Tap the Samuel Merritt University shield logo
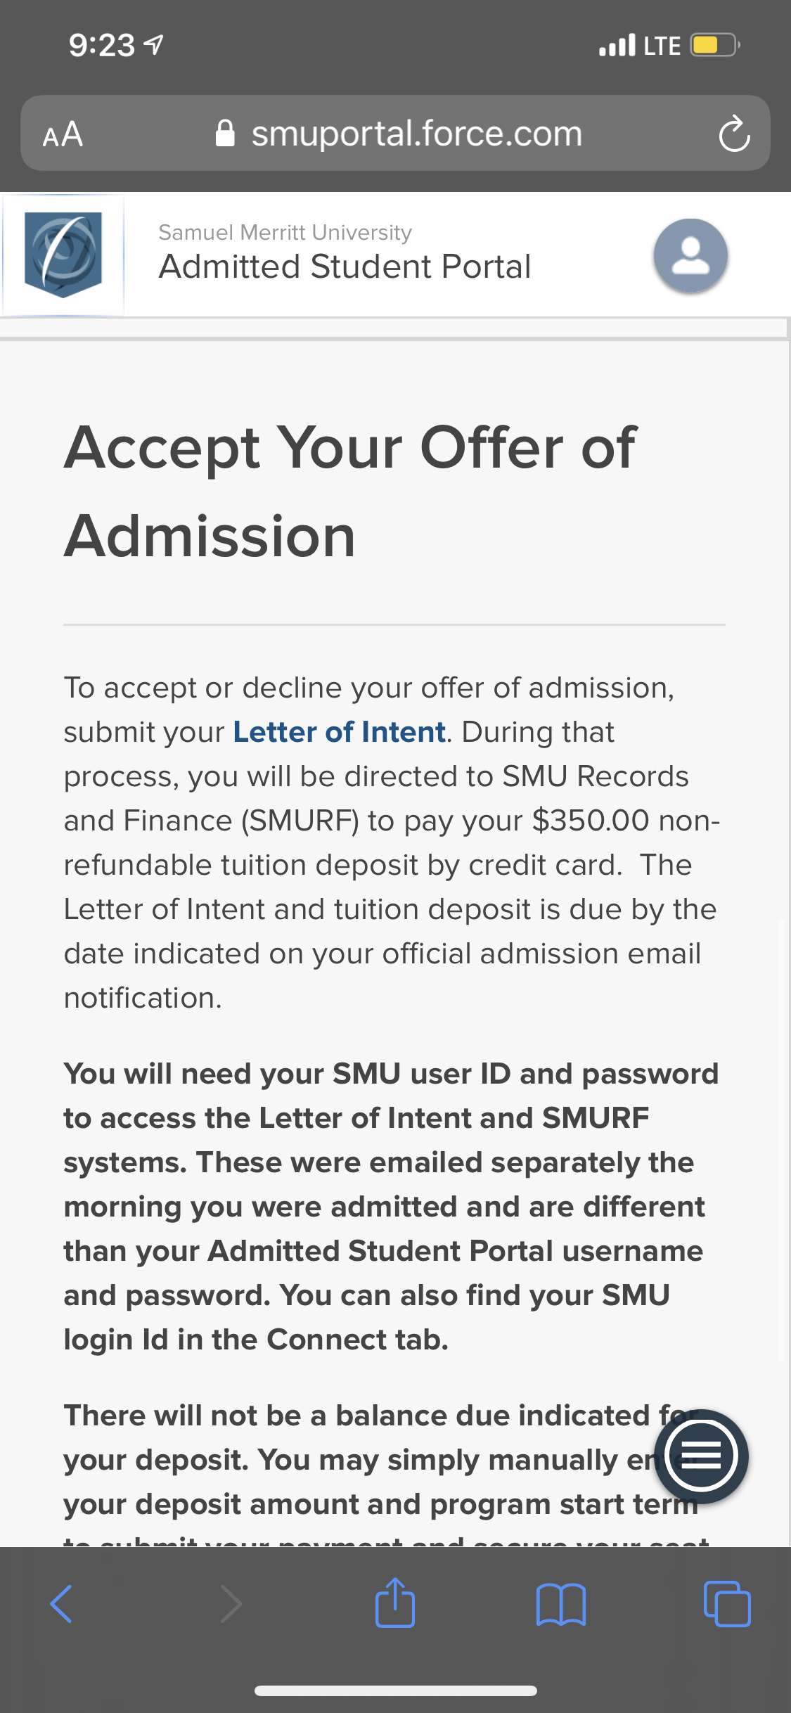 pos(63,255)
